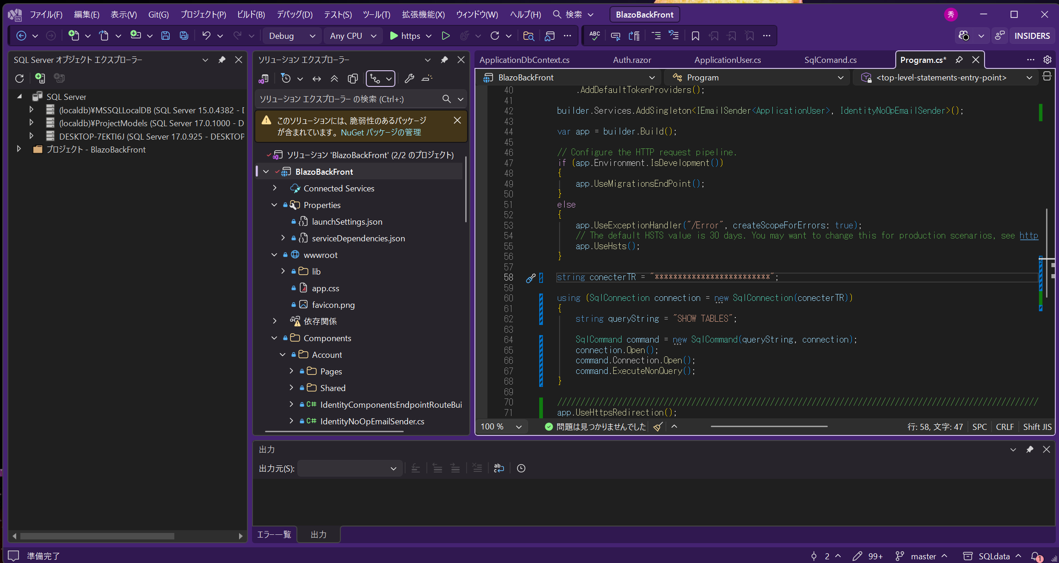This screenshot has height=563, width=1059.
Task: Open the ビルド(B) menu
Action: click(x=251, y=14)
